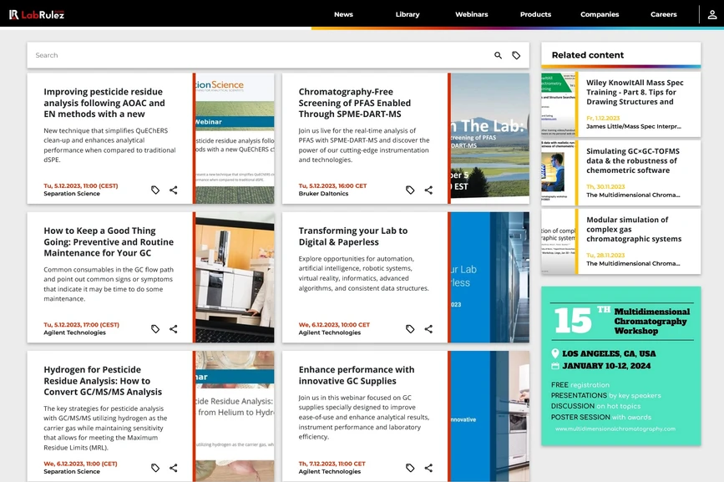The width and height of the screenshot is (724, 482).
Task: Click the GC Supplies blue banner image
Action: pyautogui.click(x=490, y=416)
